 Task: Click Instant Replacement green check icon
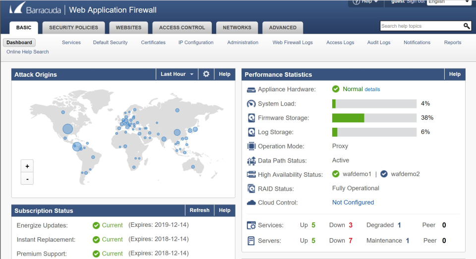click(96, 240)
